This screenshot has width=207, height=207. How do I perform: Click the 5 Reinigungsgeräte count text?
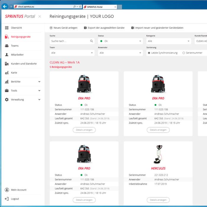pos(61,67)
